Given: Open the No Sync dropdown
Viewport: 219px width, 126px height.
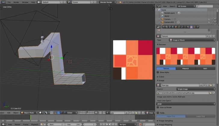Looking at the screenshot, I should pos(127,124).
